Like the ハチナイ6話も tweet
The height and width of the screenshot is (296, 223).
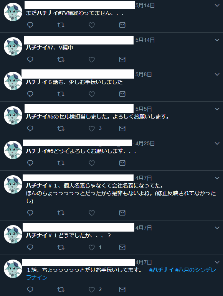[92, 94]
